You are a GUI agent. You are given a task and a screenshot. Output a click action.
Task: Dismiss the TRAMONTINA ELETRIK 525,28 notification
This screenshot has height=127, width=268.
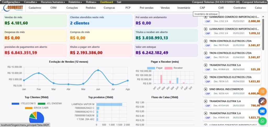coord(205,65)
